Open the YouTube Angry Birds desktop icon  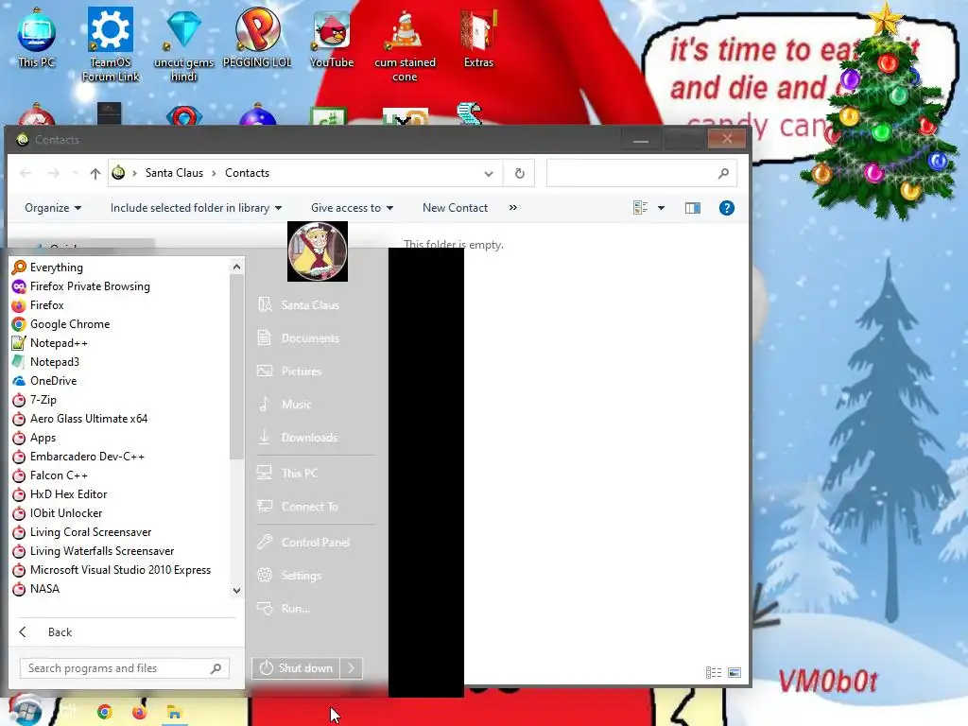pos(332,37)
